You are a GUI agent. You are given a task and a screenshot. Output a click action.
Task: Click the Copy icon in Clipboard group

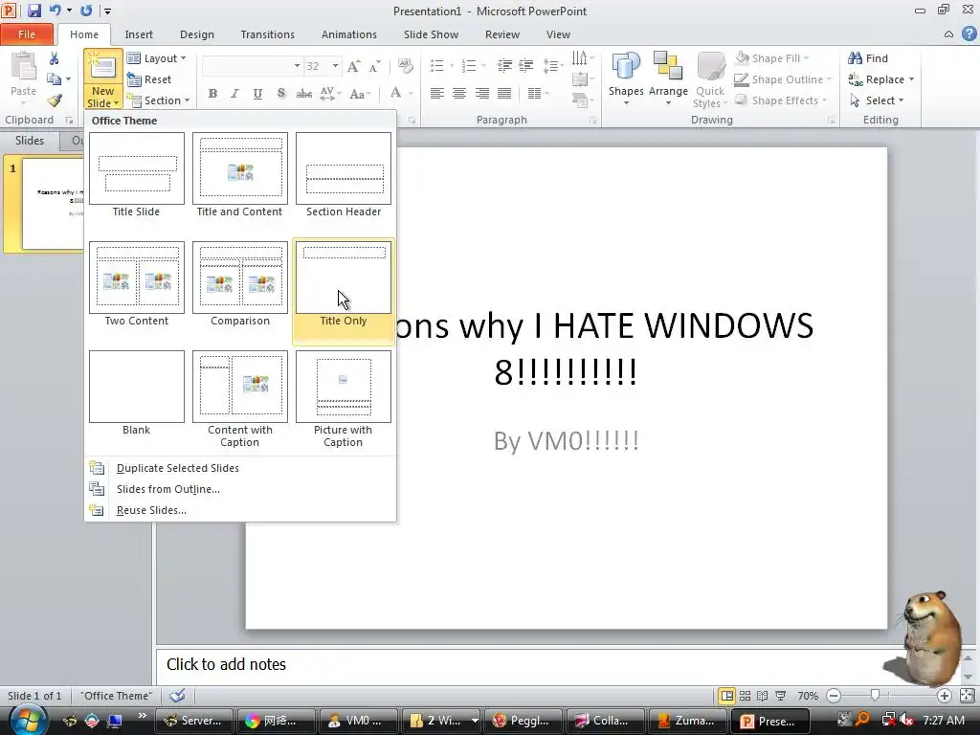pyautogui.click(x=54, y=79)
